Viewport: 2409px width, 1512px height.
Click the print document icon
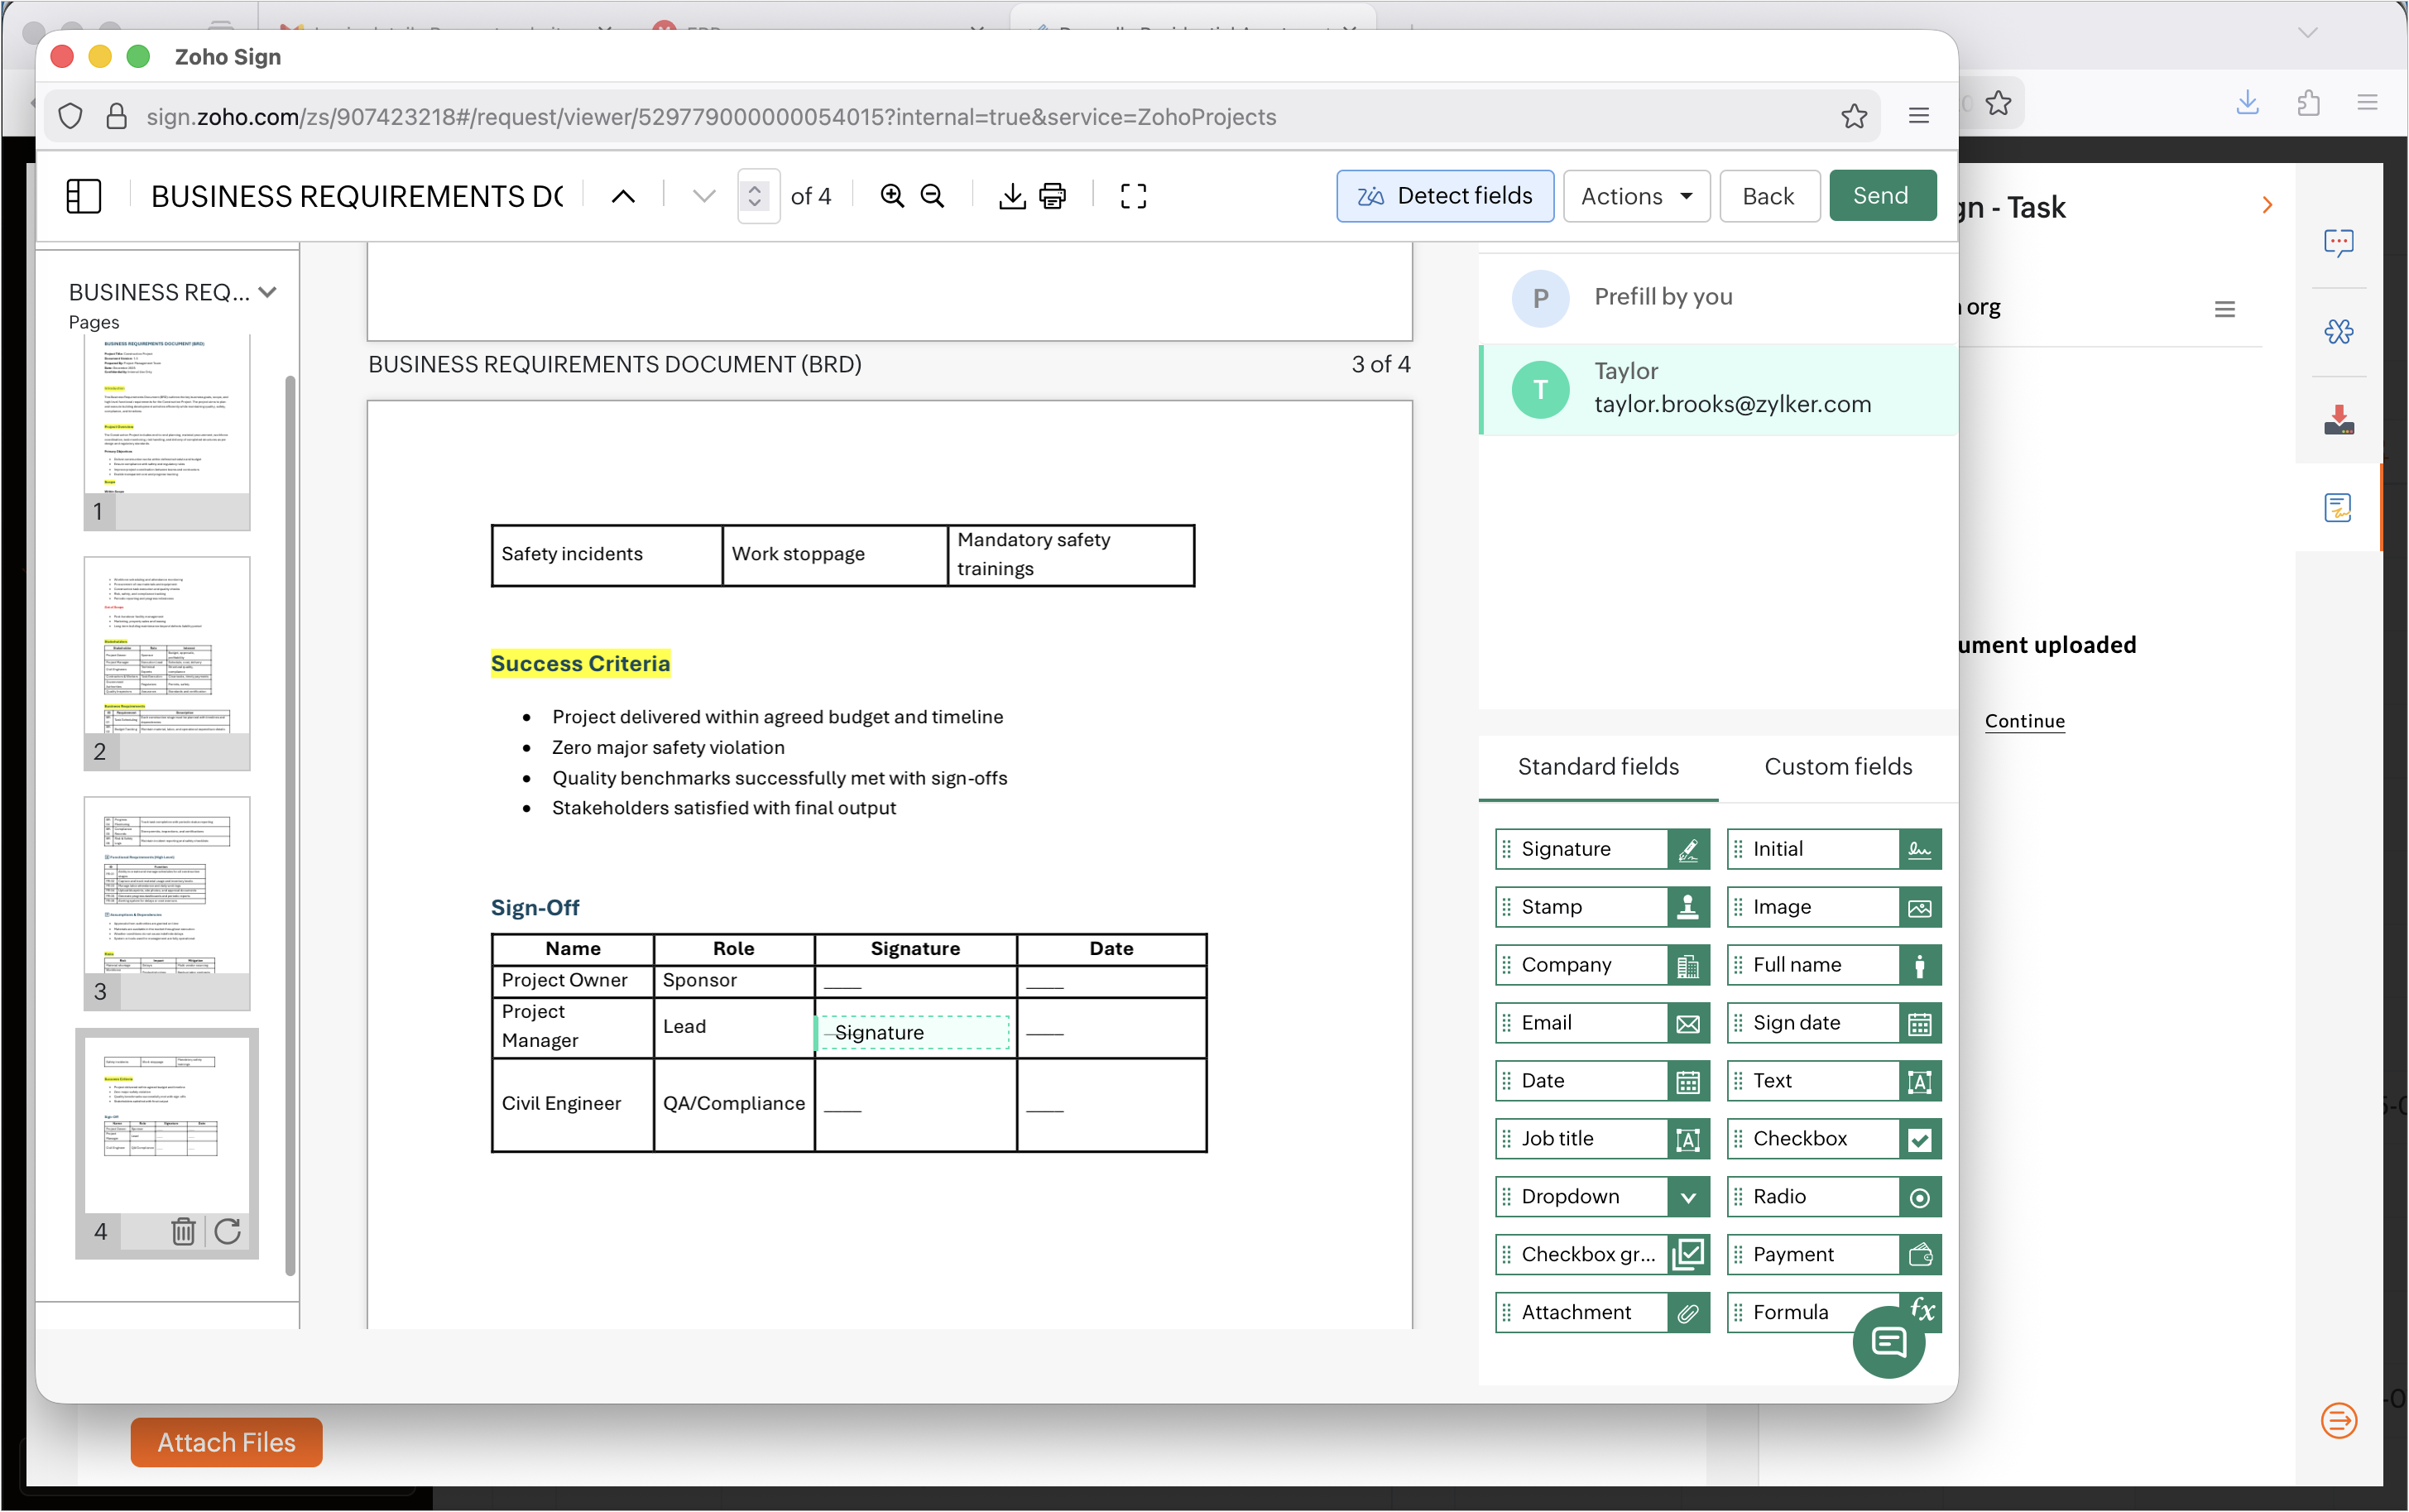[1052, 196]
